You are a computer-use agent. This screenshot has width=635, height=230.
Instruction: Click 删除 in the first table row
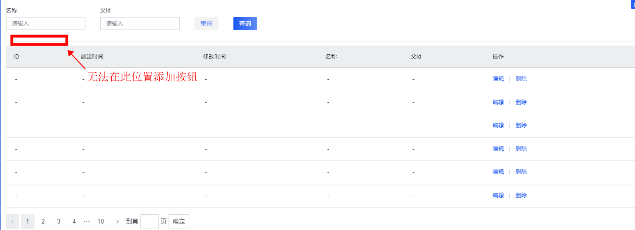(521, 79)
